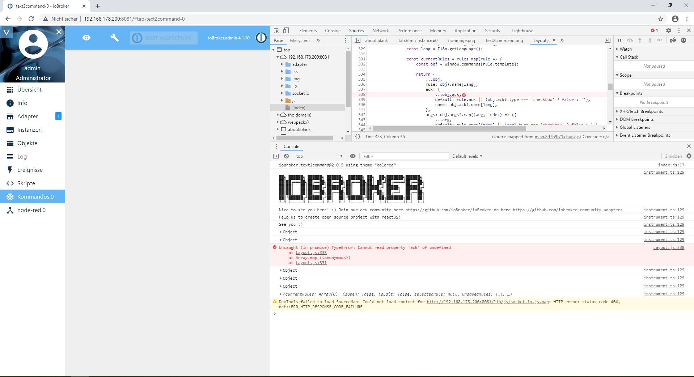This screenshot has height=377, width=694.
Task: Open the Default levels dropdown
Action: pos(467,156)
